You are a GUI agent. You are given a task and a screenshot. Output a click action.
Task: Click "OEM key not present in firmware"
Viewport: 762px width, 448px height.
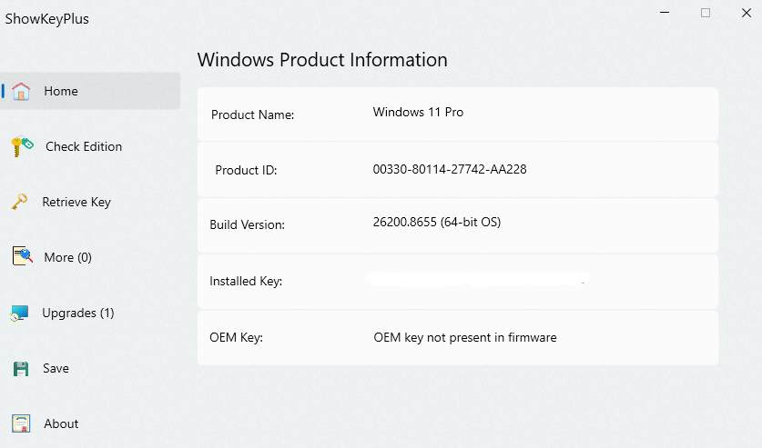coord(465,337)
